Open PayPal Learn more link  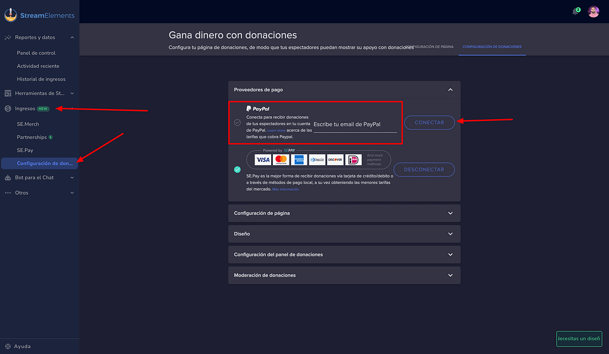[x=276, y=131]
